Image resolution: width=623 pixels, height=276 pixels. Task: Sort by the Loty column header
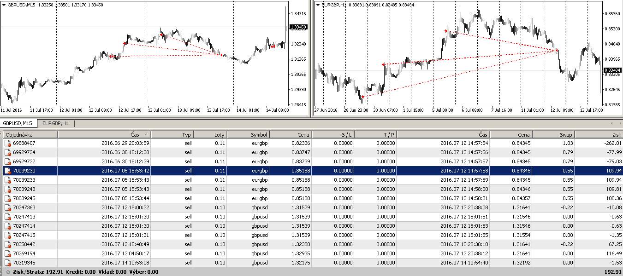pos(210,134)
